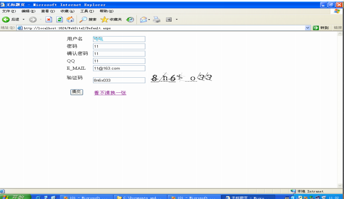The image size is (344, 199).
Task: Open the 文件 menu
Action: [x=9, y=11]
